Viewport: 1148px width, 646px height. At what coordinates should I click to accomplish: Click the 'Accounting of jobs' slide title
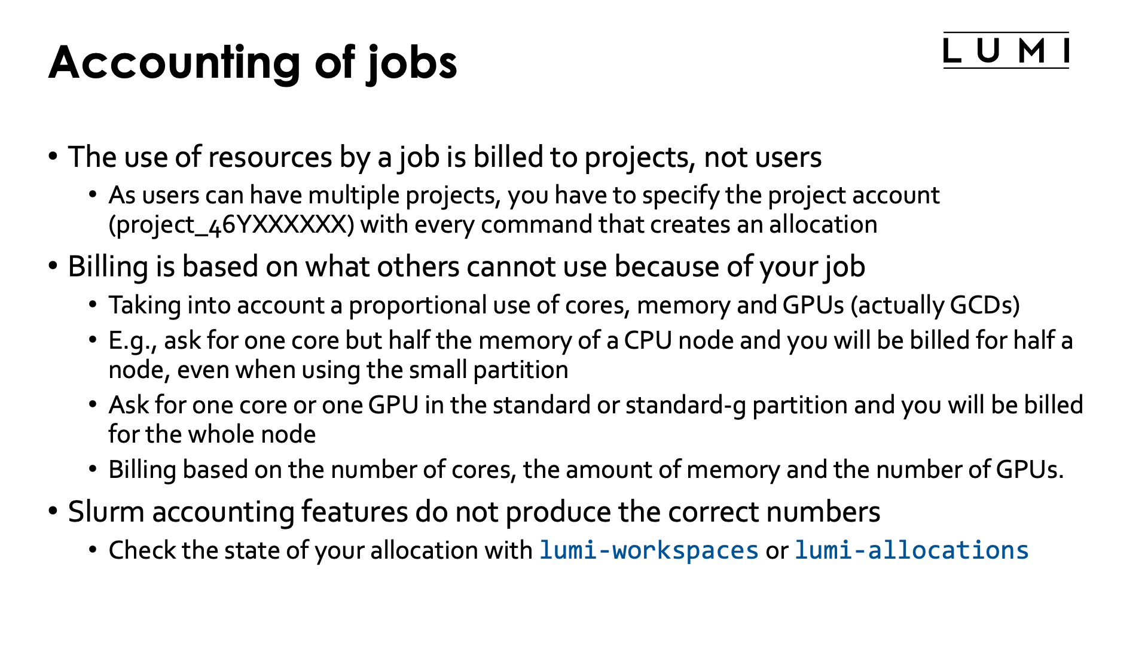tap(252, 63)
